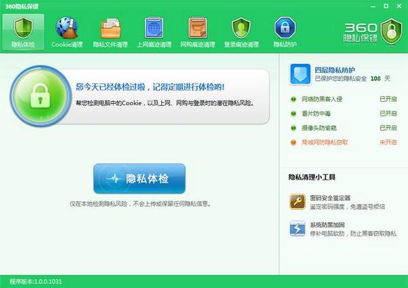Select the 局域网防隐私窃取 protection item
The width and height of the screenshot is (408, 288).
325,142
